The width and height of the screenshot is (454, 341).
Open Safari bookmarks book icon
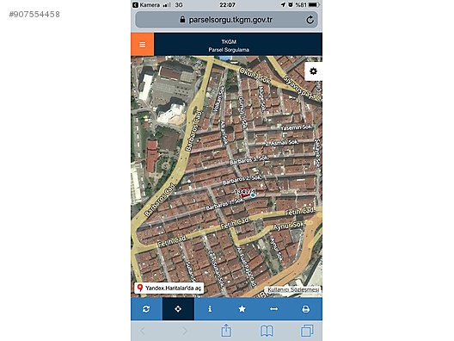267,331
